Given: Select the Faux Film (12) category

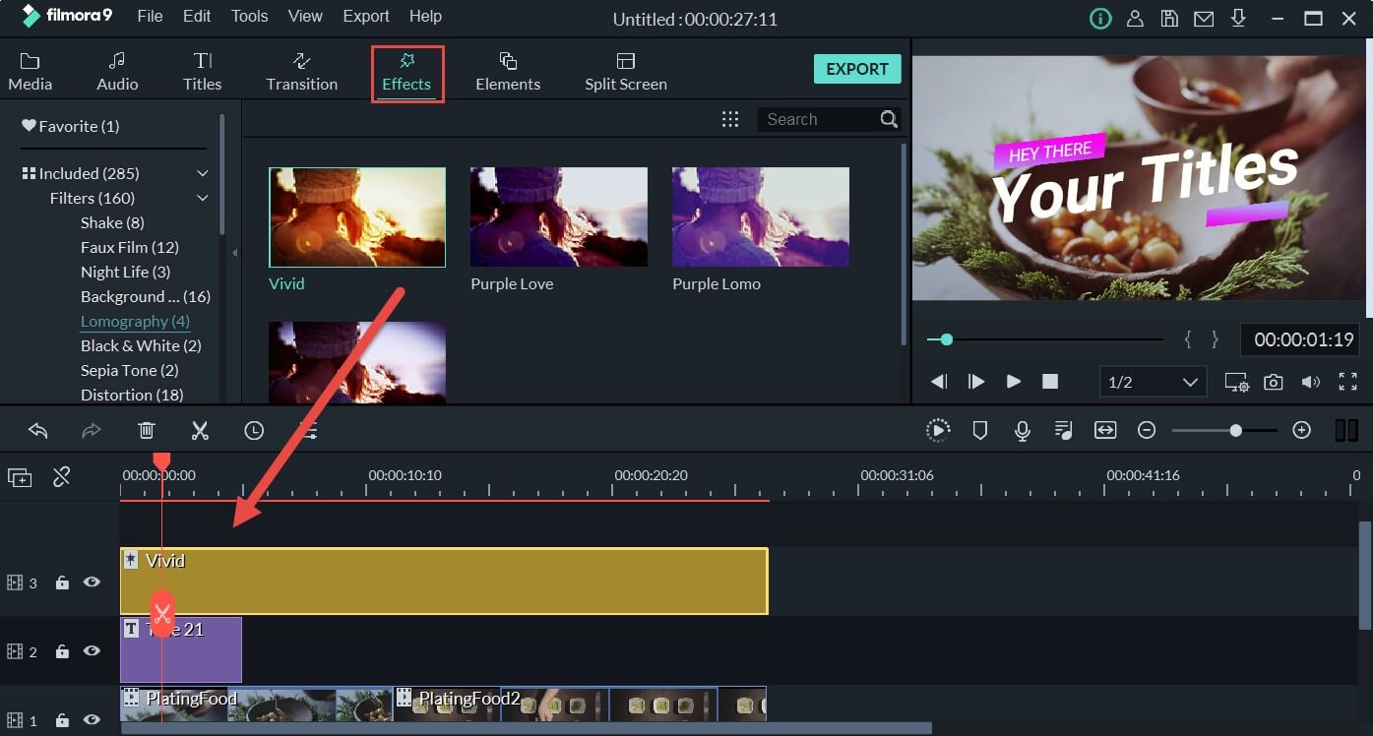Looking at the screenshot, I should pos(130,247).
